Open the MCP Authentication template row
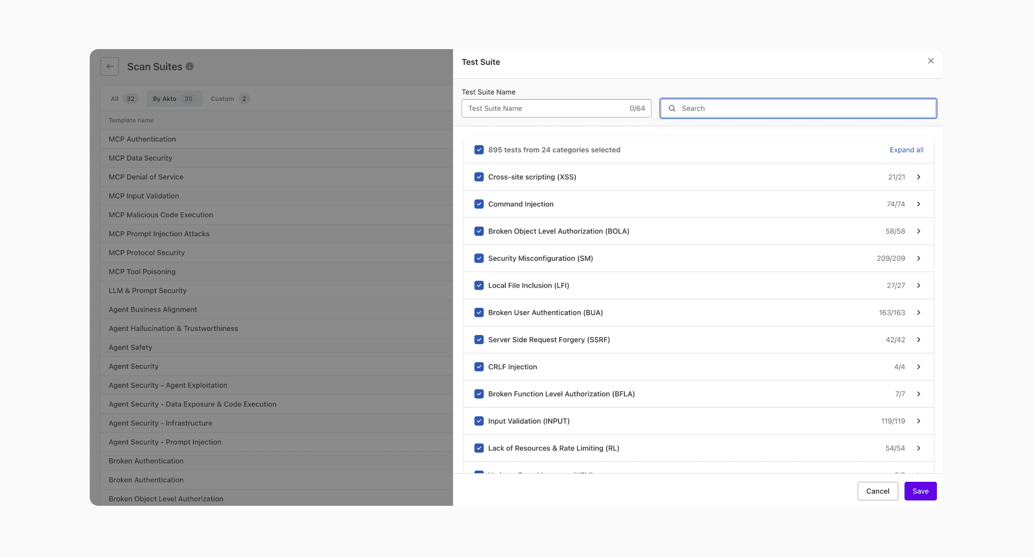Screen dimensions: 1034x557 (277, 139)
